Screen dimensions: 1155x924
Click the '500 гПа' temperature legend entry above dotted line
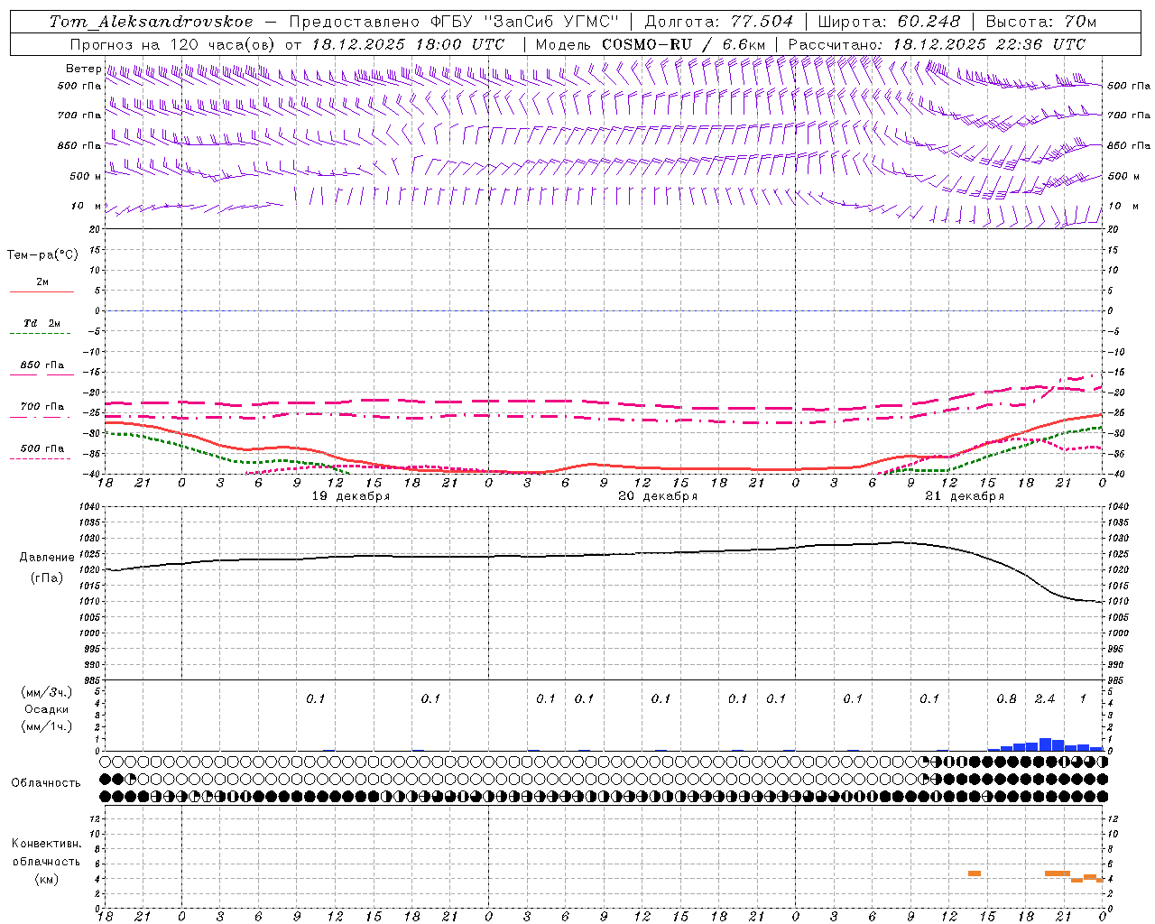tap(42, 448)
